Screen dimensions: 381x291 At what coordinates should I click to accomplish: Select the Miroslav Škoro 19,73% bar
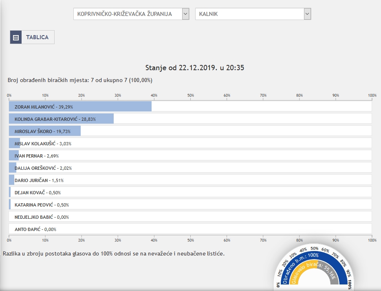(x=45, y=131)
